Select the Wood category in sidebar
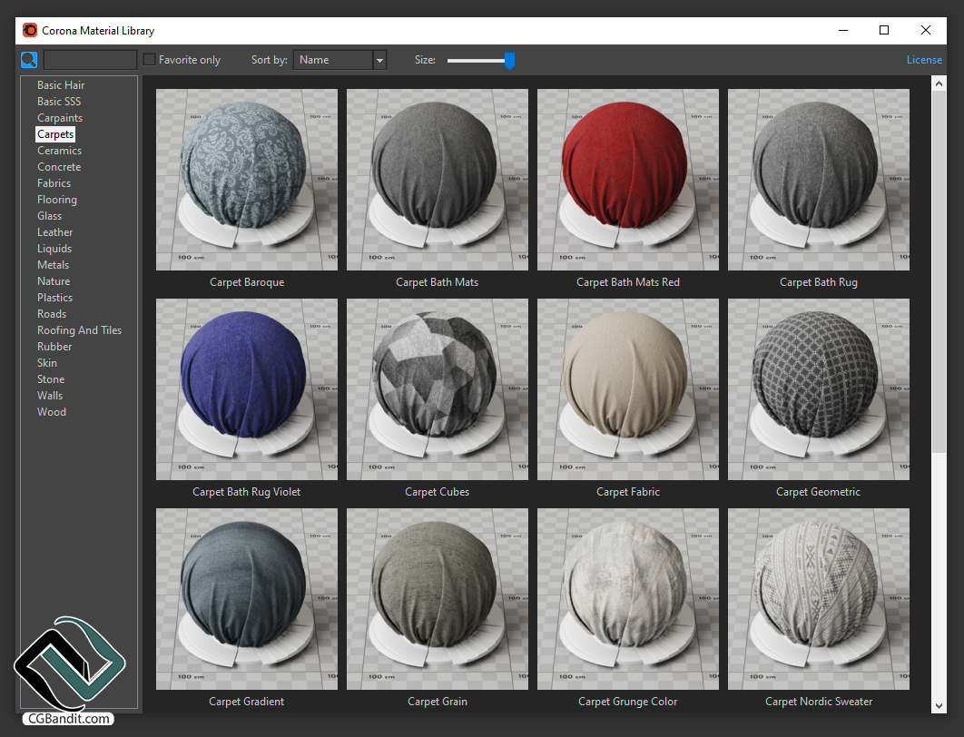 [52, 412]
